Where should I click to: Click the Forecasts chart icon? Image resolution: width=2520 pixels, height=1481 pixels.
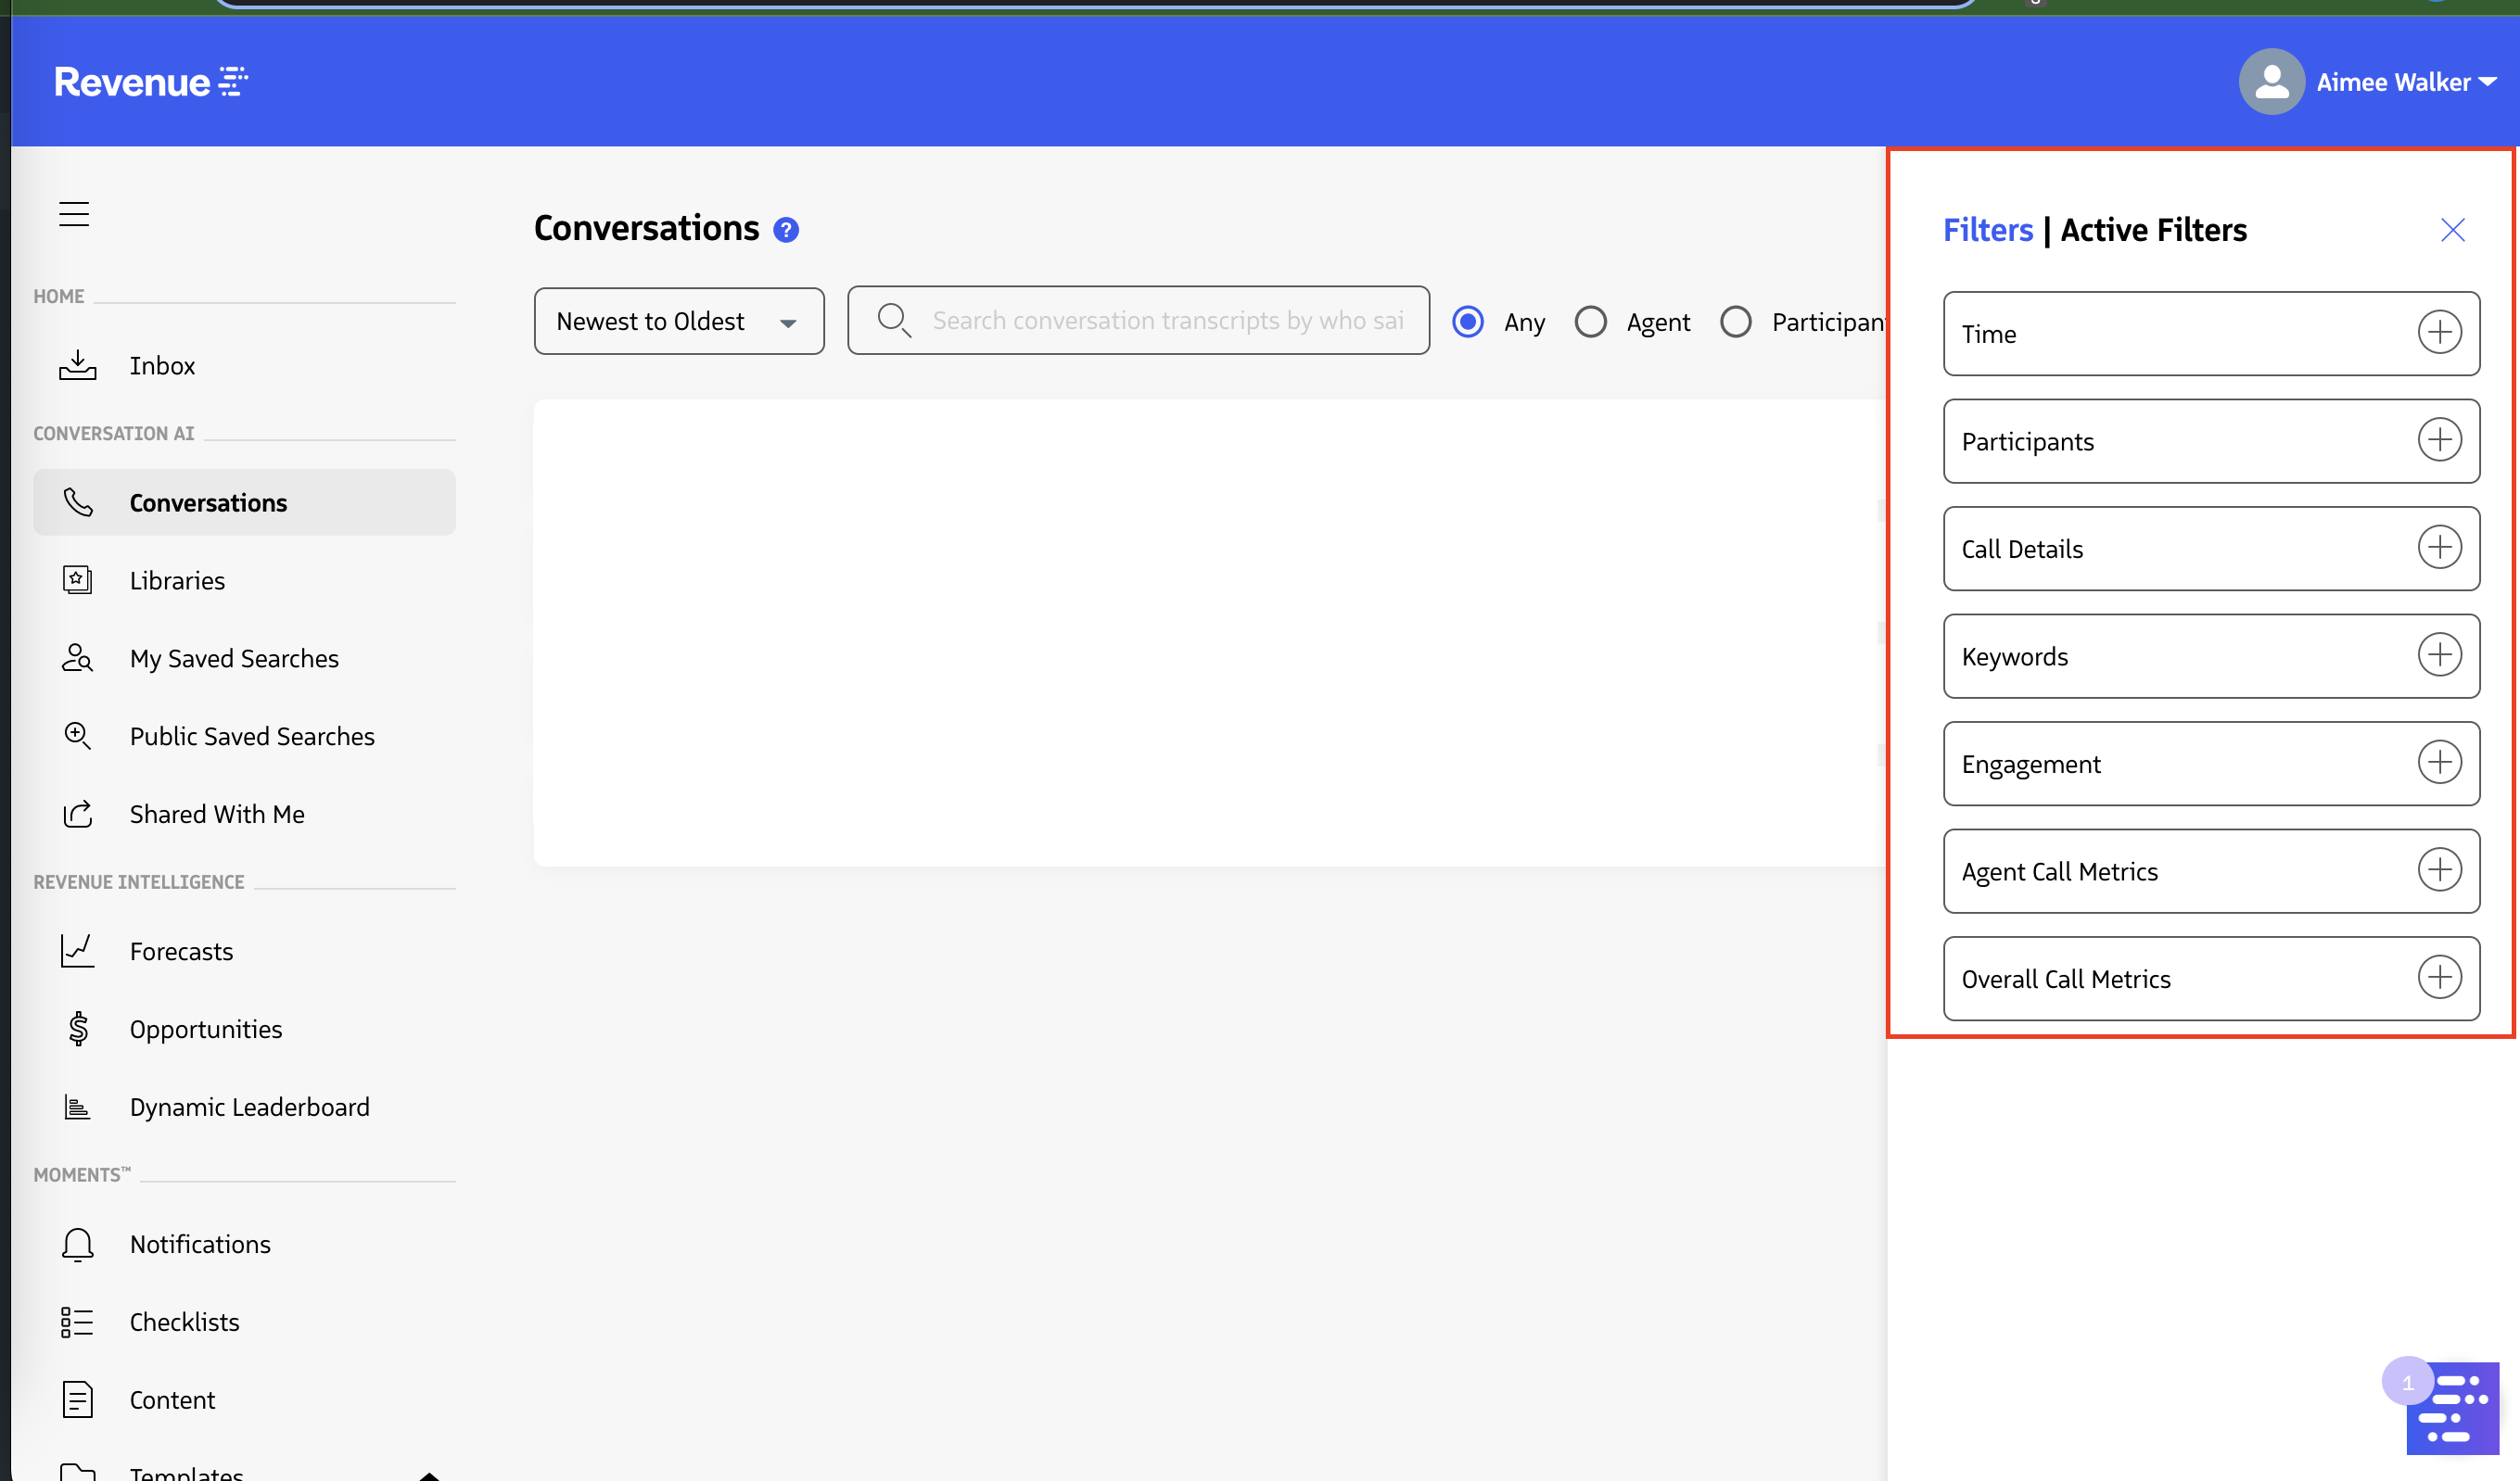tap(77, 952)
